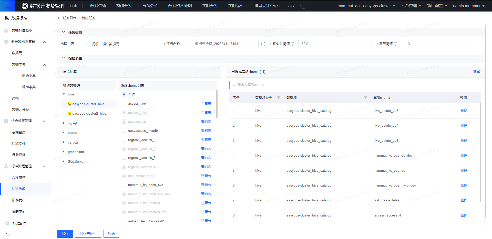Click the 请输入库/Schema search field
This screenshot has height=239, width=492.
[355, 85]
